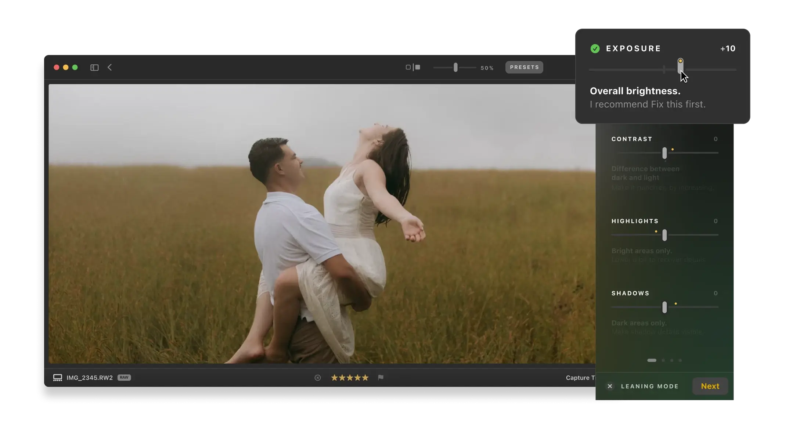789x442 pixels.
Task: Click the reject photo circle icon
Action: click(x=317, y=377)
